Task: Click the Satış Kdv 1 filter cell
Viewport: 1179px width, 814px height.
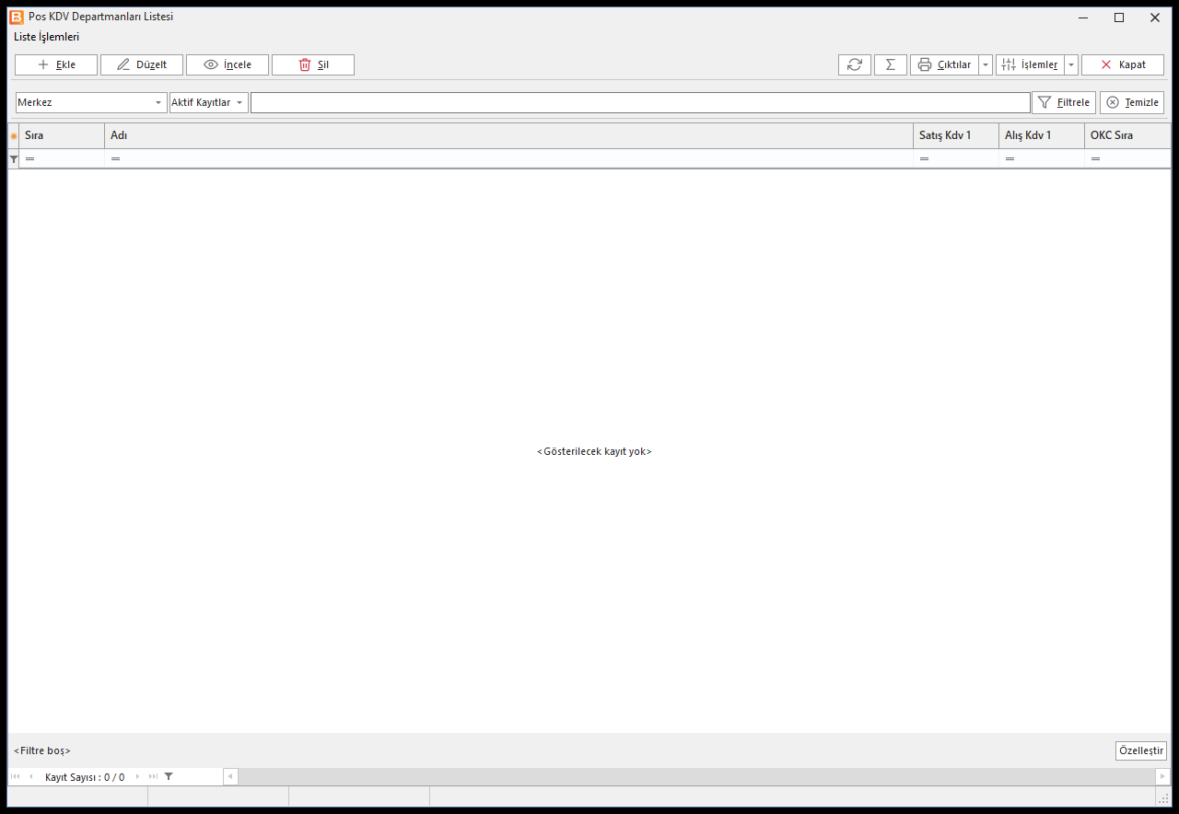Action: click(x=956, y=159)
